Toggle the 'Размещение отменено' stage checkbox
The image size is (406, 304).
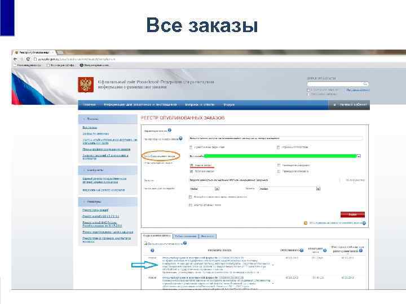click(279, 171)
